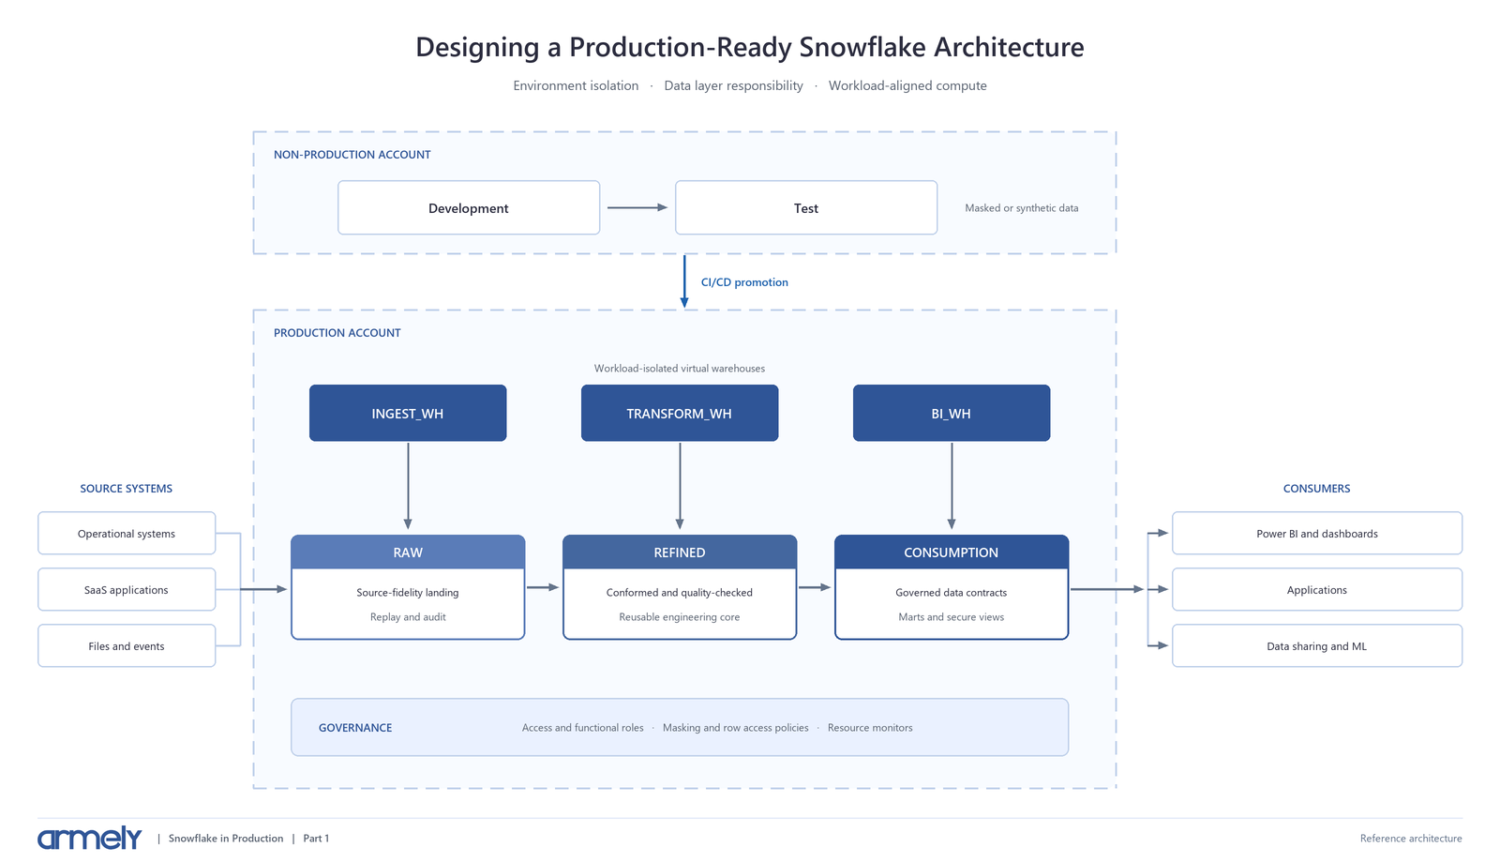Click 'Access and functional roles' text
The image size is (1500, 863).
click(583, 728)
